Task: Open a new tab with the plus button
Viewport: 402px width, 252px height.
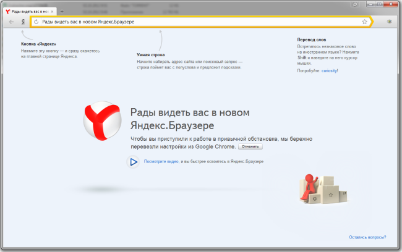Action: tap(62, 11)
